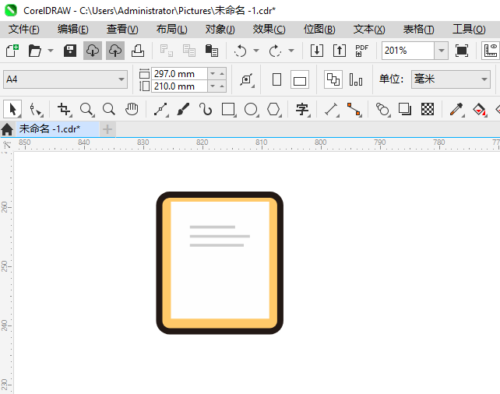Open the units 毫米 dropdown
Viewport: 500px width, 394px height.
(x=451, y=79)
